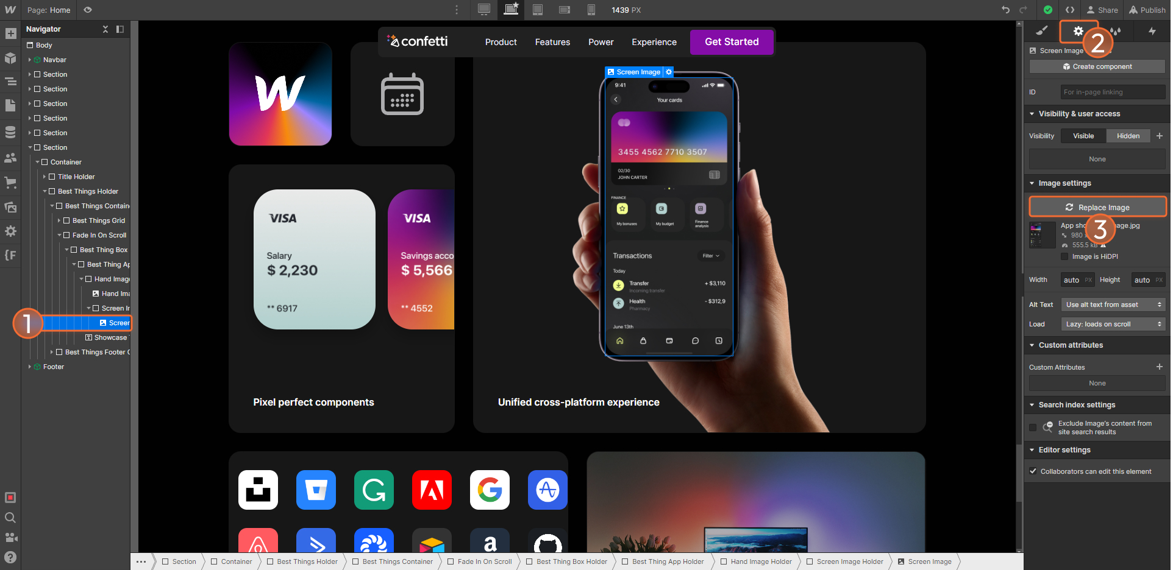The width and height of the screenshot is (1173, 570).
Task: Click the Replace Image button
Action: pyautogui.click(x=1097, y=207)
